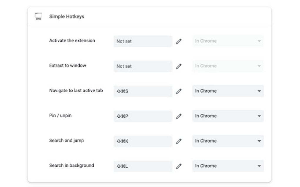Select the ⇧⌘K shortcut field

(143, 141)
